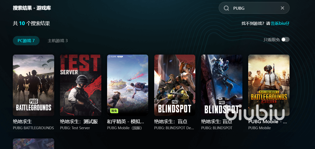Image resolution: width=315 pixels, height=149 pixels.
Task: Open the PUBG BATTLEGROUNDS cover thumbnail
Action: coord(34,85)
